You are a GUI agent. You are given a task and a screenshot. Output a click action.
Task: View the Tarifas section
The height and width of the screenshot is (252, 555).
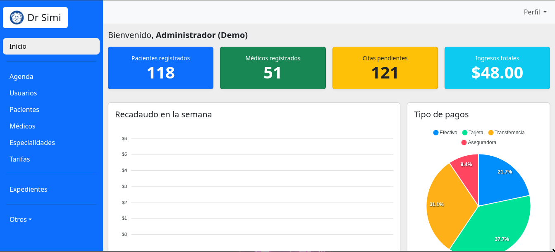click(x=19, y=159)
